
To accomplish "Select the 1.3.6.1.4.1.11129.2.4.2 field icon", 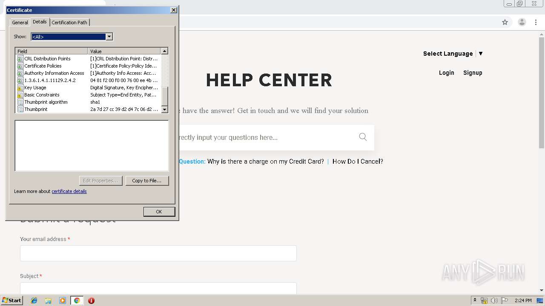I will coord(20,80).
